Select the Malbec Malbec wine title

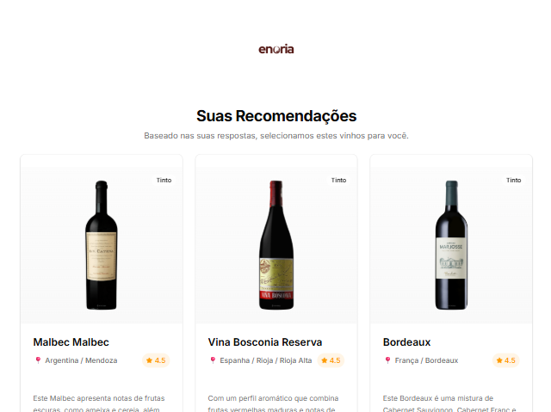(71, 341)
